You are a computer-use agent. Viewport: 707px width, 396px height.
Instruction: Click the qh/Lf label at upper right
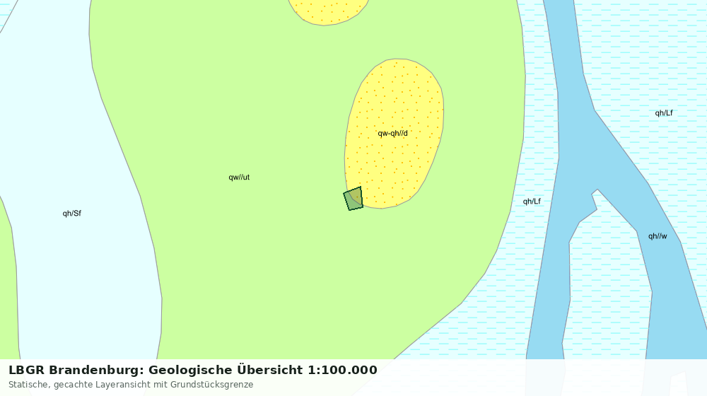[x=664, y=113]
